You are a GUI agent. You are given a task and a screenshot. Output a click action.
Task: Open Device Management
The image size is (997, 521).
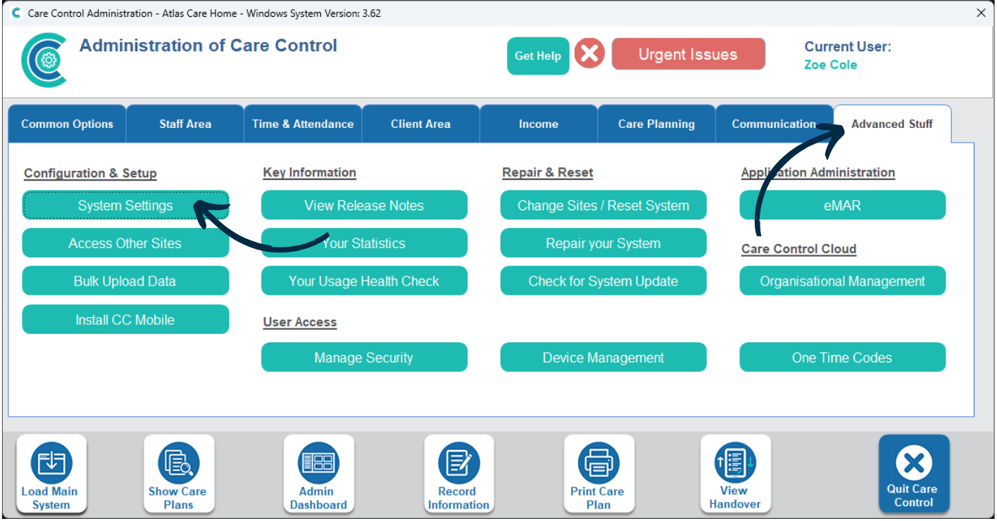point(603,357)
